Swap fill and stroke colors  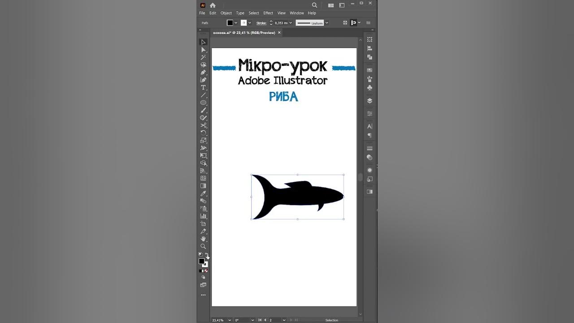(206, 254)
